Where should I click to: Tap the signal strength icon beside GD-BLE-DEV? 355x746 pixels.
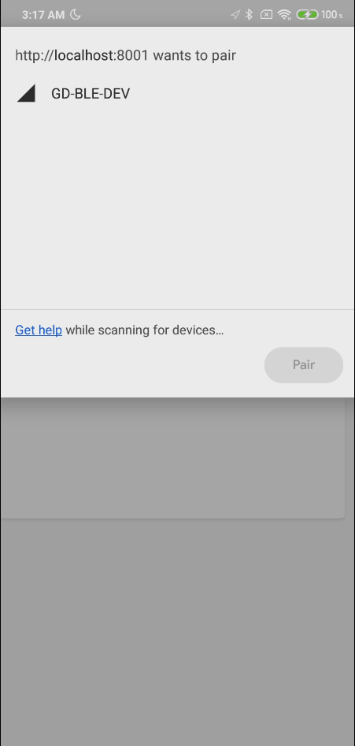coord(27,93)
